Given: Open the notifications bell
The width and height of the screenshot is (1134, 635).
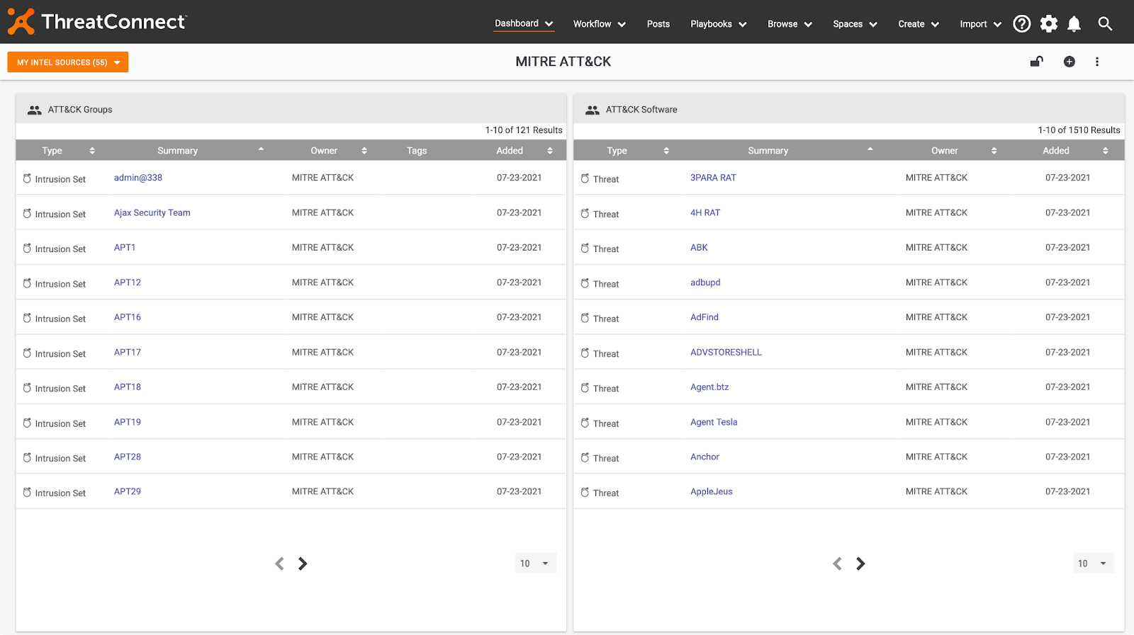Looking at the screenshot, I should coord(1074,24).
